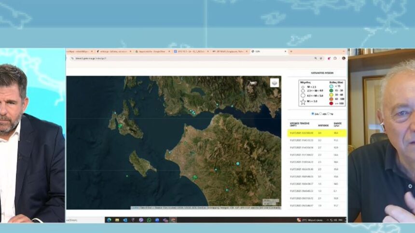
Task: Launch Microsoft Edge from the taskbar
Action: tap(109, 220)
